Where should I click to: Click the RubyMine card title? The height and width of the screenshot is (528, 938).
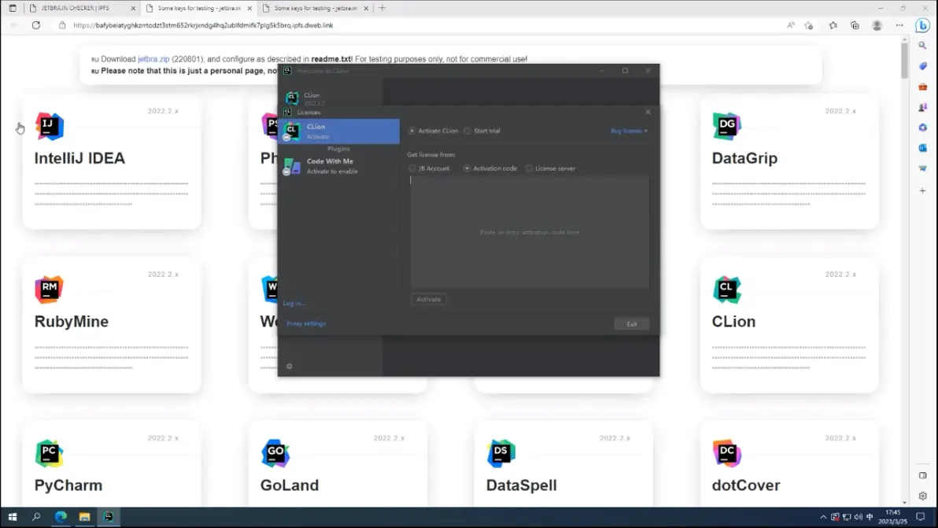71,322
